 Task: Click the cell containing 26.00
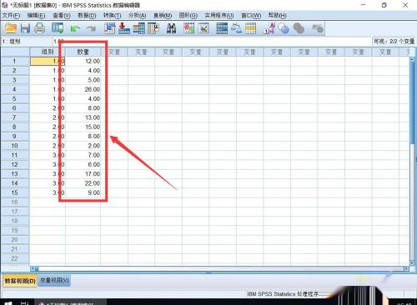(83, 89)
